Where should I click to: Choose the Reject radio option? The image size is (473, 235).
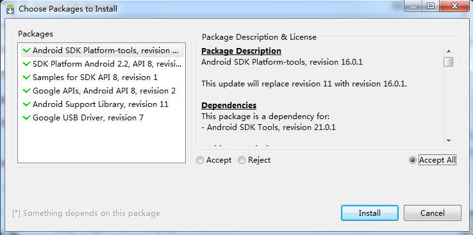(x=242, y=160)
